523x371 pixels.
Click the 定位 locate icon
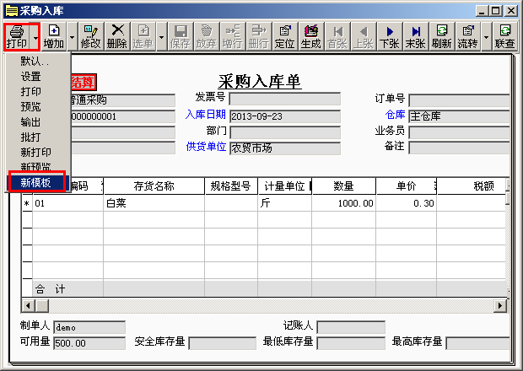point(285,36)
